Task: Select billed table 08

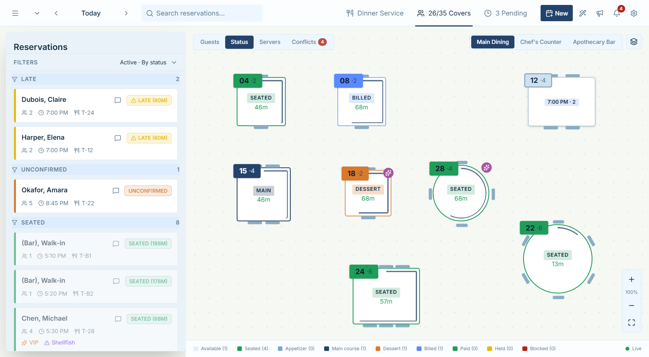Action: (362, 101)
